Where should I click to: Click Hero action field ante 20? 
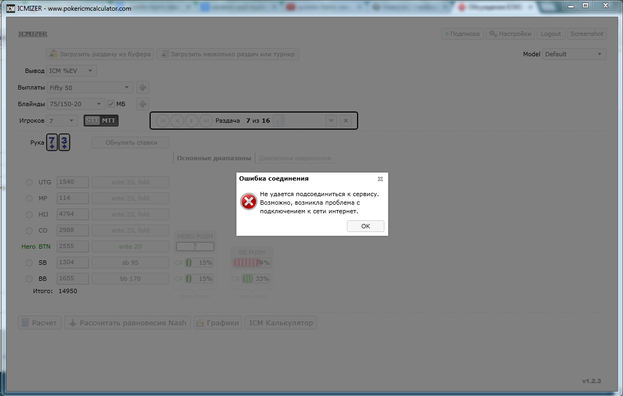(130, 246)
